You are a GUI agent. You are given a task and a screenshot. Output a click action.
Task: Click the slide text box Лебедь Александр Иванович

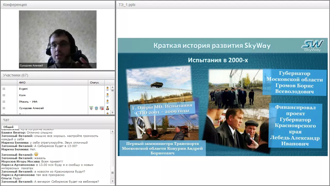coord(295,125)
